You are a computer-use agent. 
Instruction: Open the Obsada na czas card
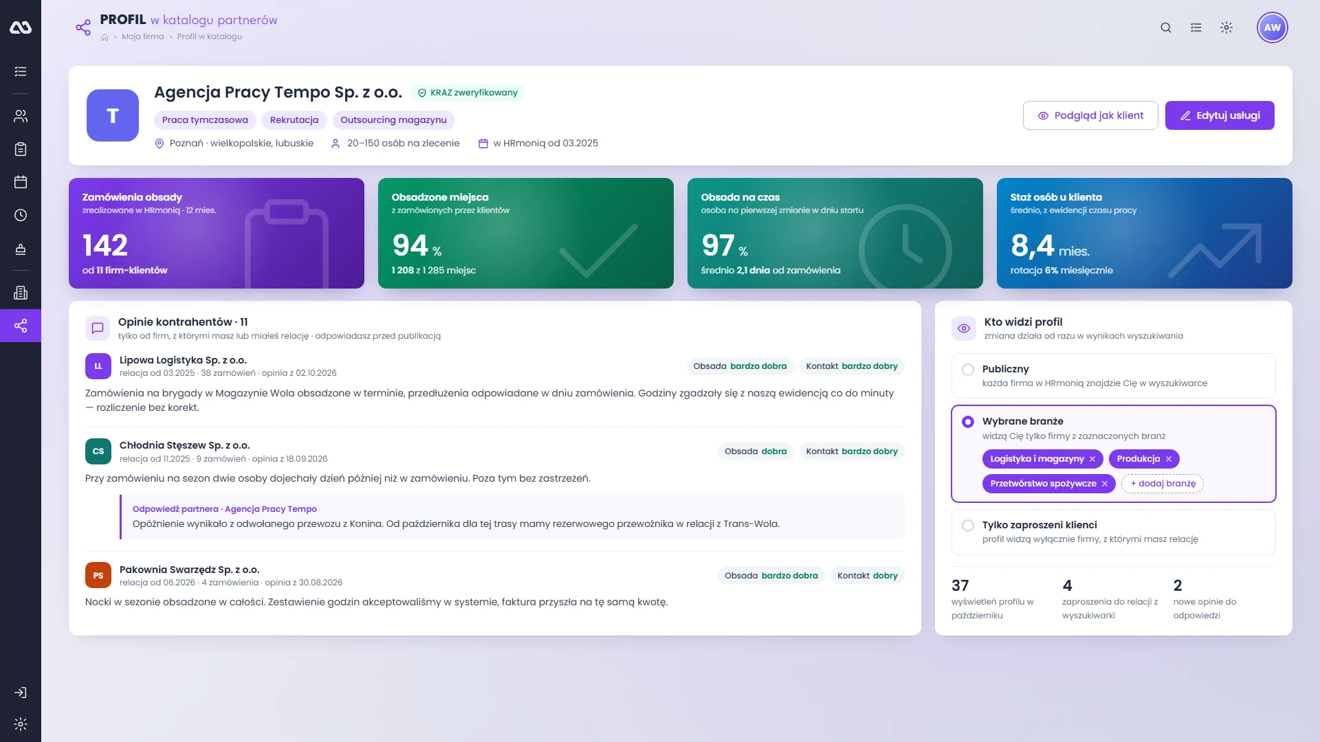tap(835, 233)
